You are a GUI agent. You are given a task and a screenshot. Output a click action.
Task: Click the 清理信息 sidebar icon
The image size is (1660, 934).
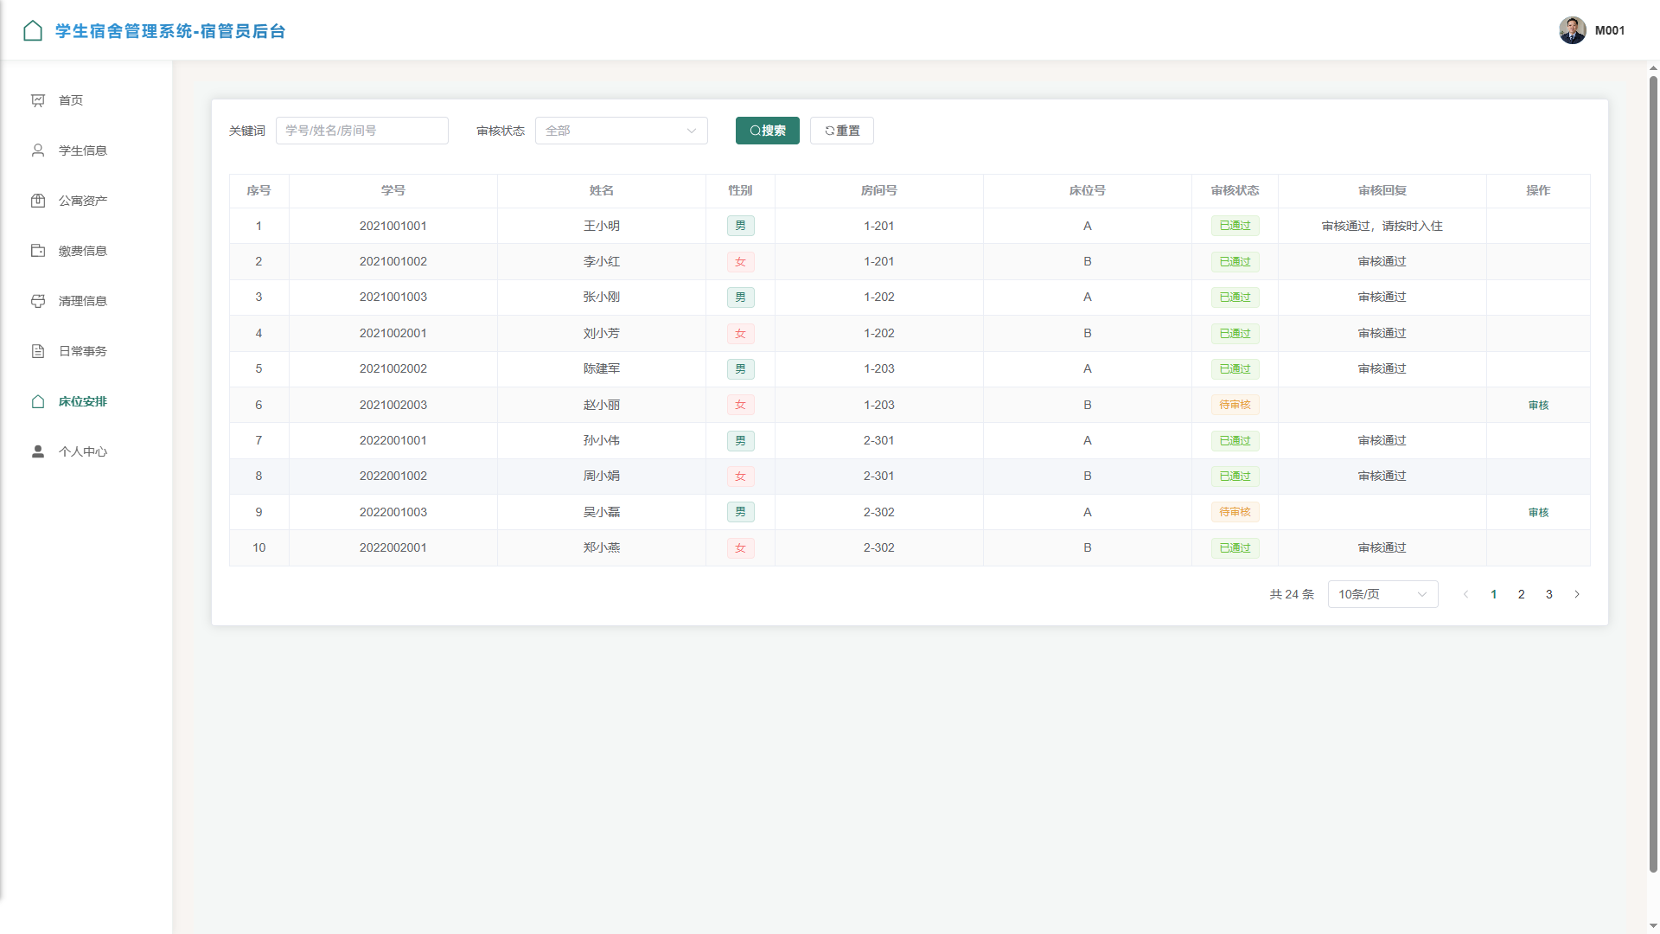coord(38,301)
